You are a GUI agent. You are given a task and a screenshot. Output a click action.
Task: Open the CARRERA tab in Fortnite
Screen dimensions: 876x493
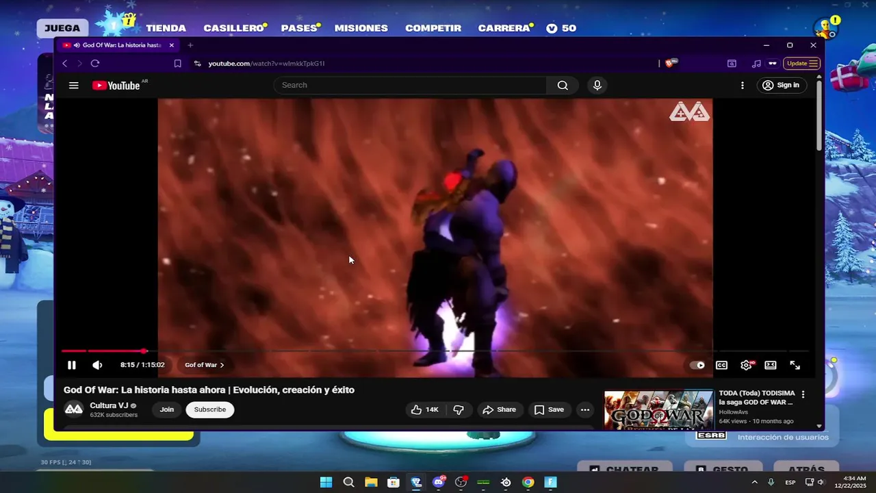pos(504,28)
